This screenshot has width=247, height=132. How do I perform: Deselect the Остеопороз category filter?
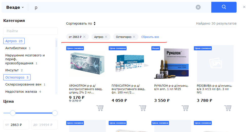pyautogui.click(x=17, y=77)
